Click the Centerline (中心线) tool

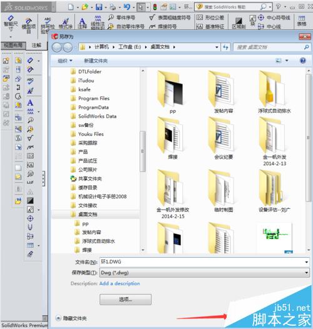tap(269, 26)
